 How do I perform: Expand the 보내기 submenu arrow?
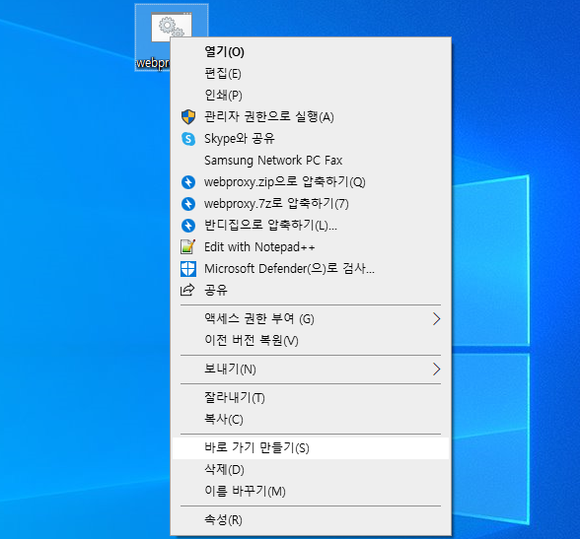(x=436, y=369)
